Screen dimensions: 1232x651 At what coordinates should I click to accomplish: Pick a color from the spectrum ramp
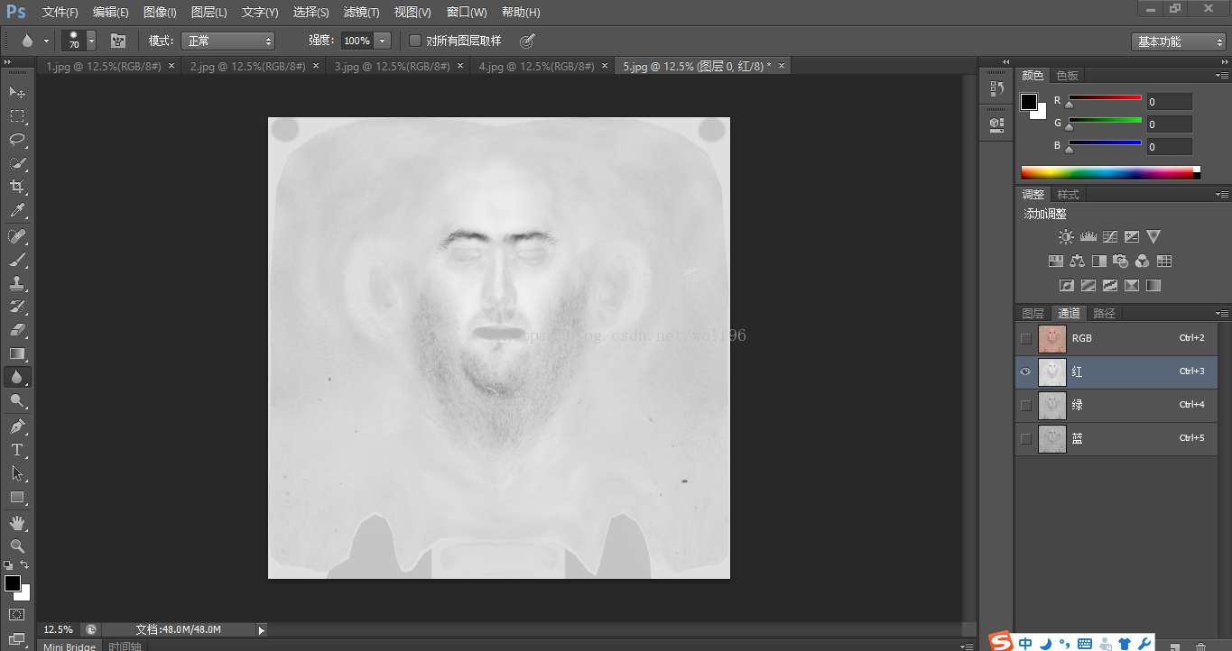point(1107,172)
